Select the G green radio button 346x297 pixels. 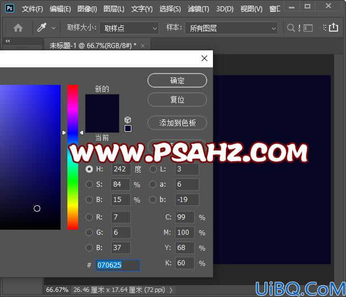[89, 233]
